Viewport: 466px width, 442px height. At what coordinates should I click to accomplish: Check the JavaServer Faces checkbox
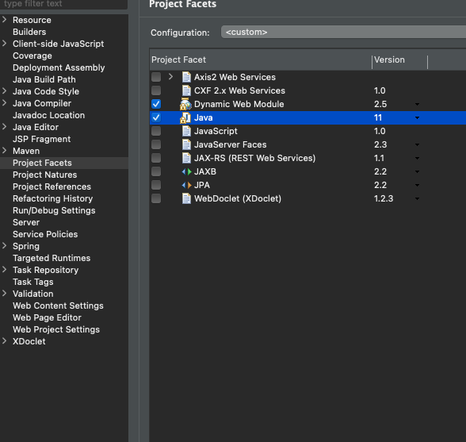pos(156,144)
